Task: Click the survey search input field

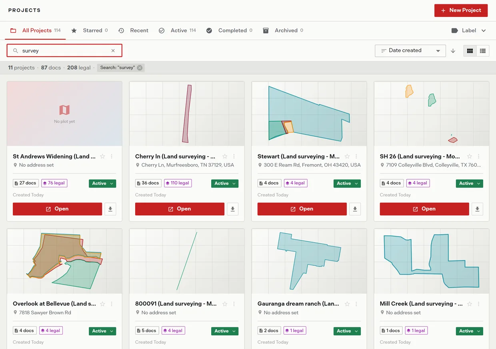Action: pyautogui.click(x=64, y=51)
